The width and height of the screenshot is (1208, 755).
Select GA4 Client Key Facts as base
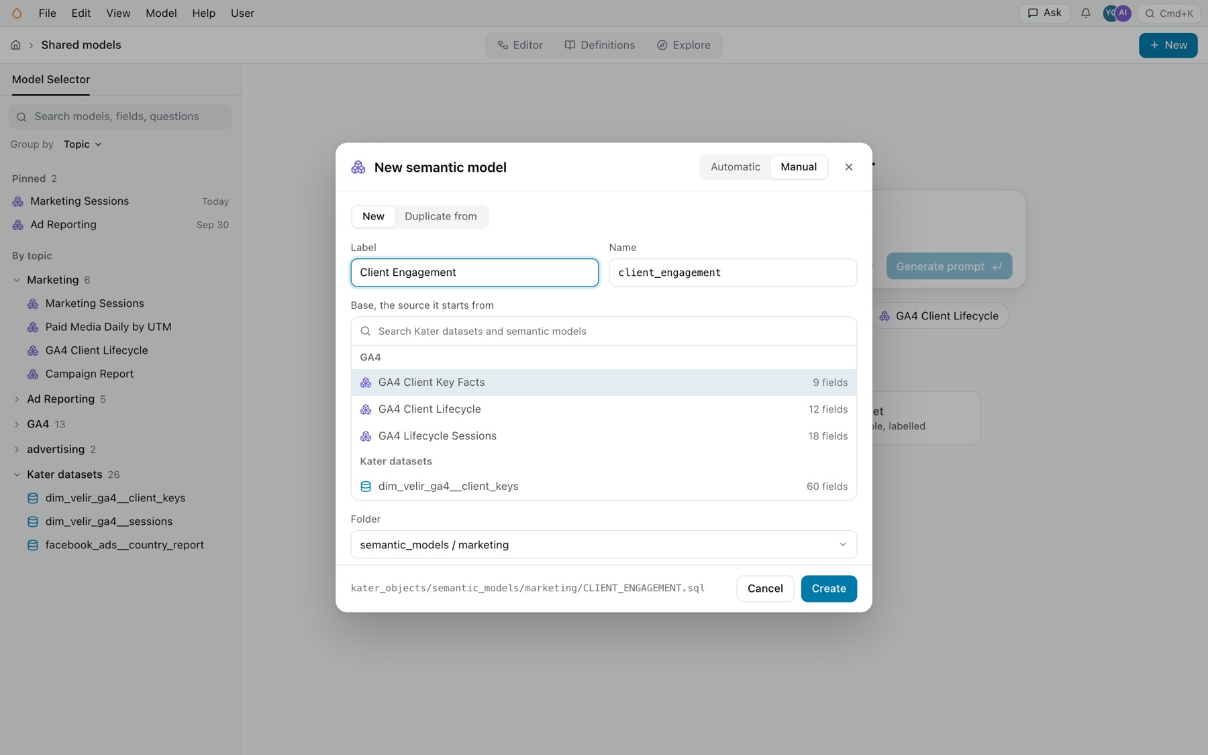[x=603, y=383]
